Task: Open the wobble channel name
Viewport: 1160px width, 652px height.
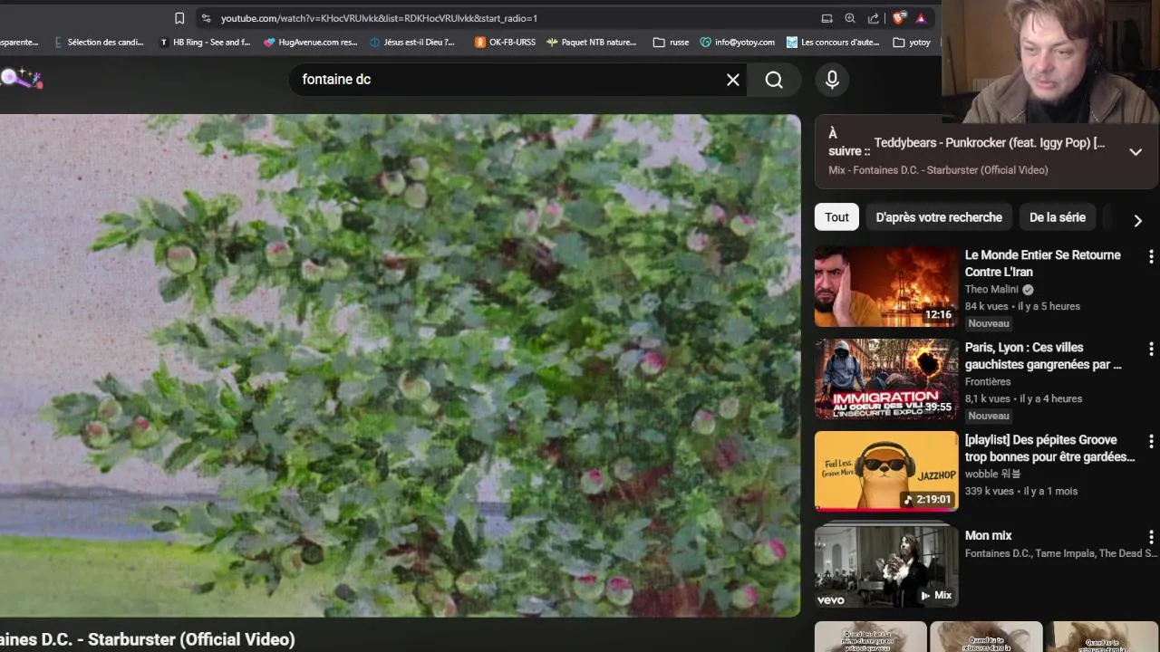Action: (993, 474)
